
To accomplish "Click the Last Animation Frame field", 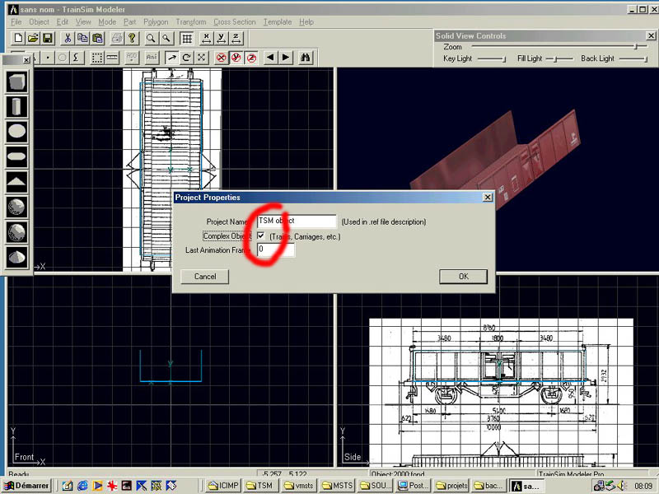I will (275, 249).
